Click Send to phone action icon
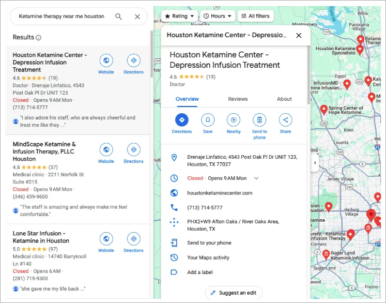This screenshot has height=303, width=386. 259,120
